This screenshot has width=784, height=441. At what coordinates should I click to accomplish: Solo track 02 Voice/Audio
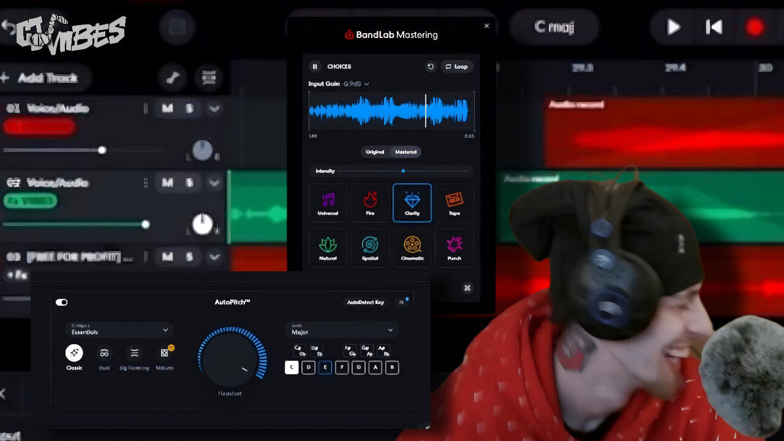tap(189, 183)
